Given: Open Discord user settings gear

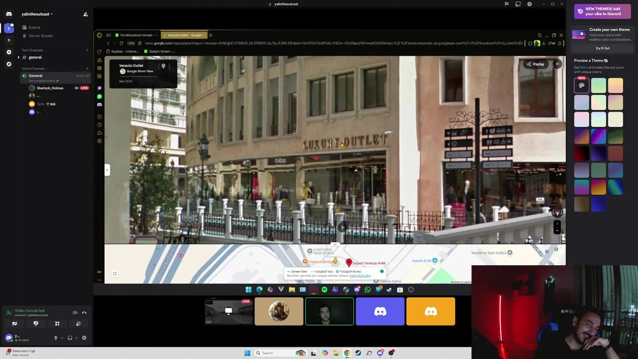Looking at the screenshot, I should [84, 338].
